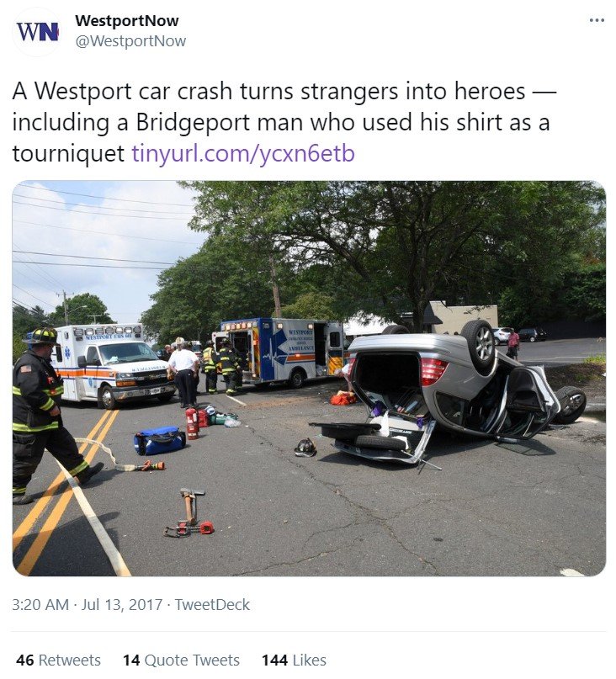Open the tinyurl.com/ycxn6etb link
616x679 pixels.
click(x=243, y=153)
